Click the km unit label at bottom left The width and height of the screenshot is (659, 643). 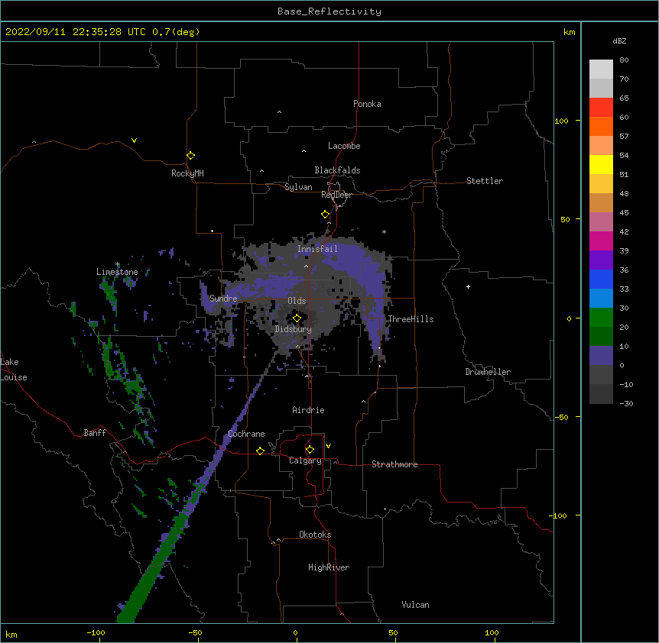pyautogui.click(x=11, y=634)
